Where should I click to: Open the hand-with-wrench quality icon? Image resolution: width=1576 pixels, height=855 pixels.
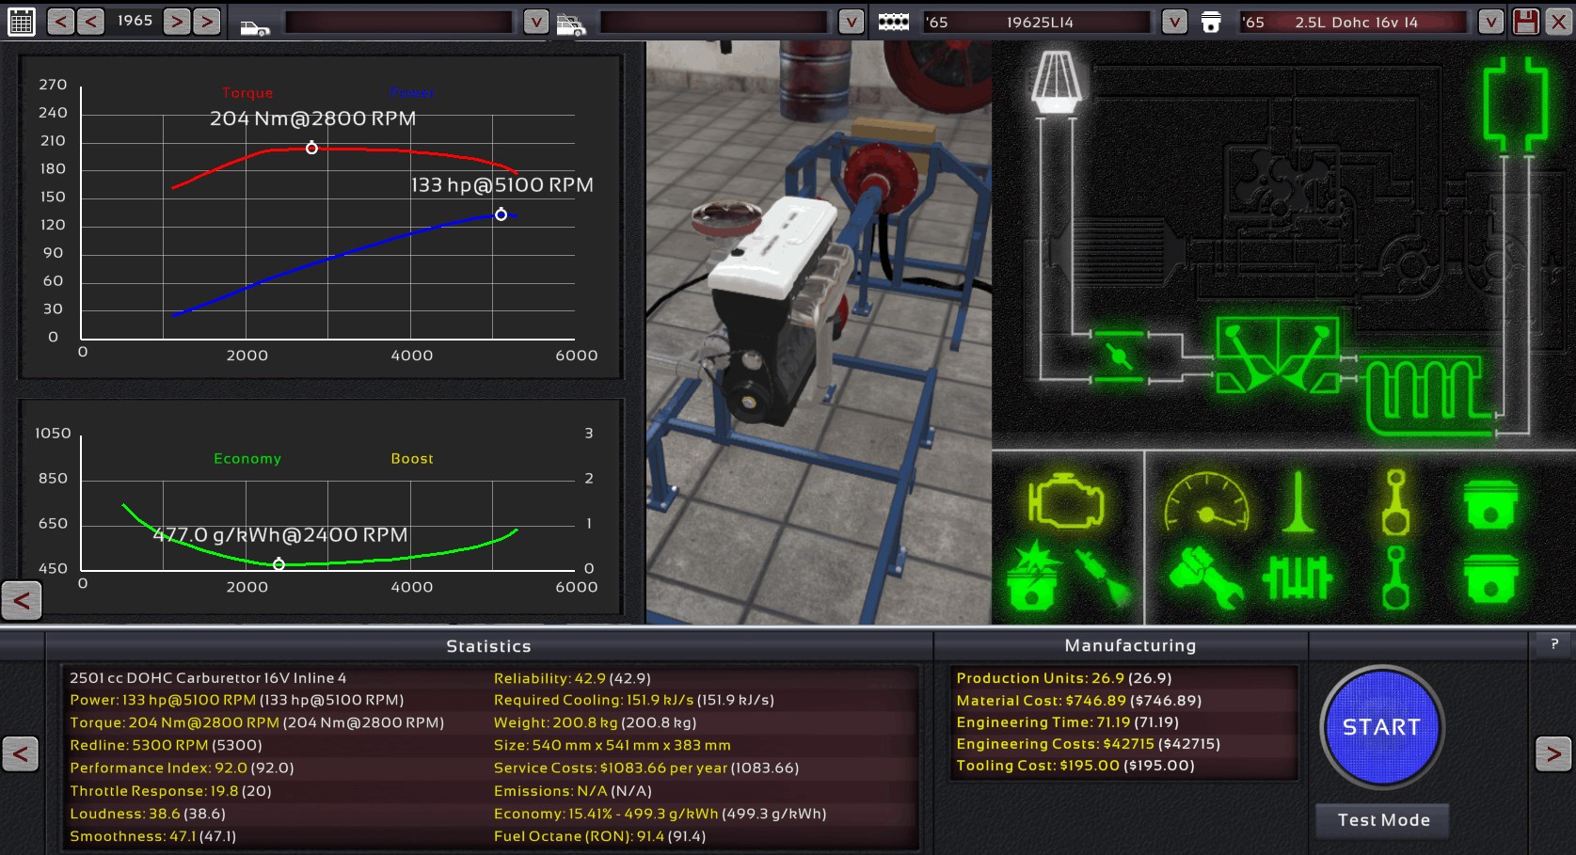(1206, 577)
